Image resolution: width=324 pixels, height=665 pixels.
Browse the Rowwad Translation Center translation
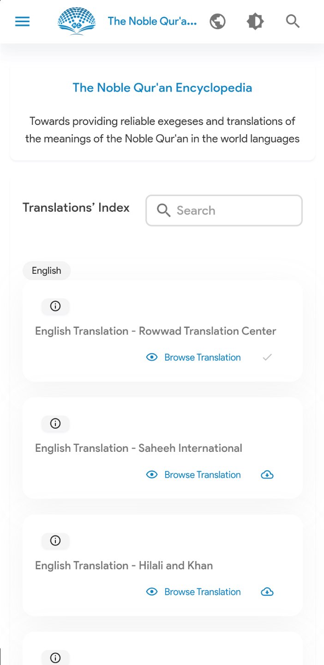coord(193,357)
